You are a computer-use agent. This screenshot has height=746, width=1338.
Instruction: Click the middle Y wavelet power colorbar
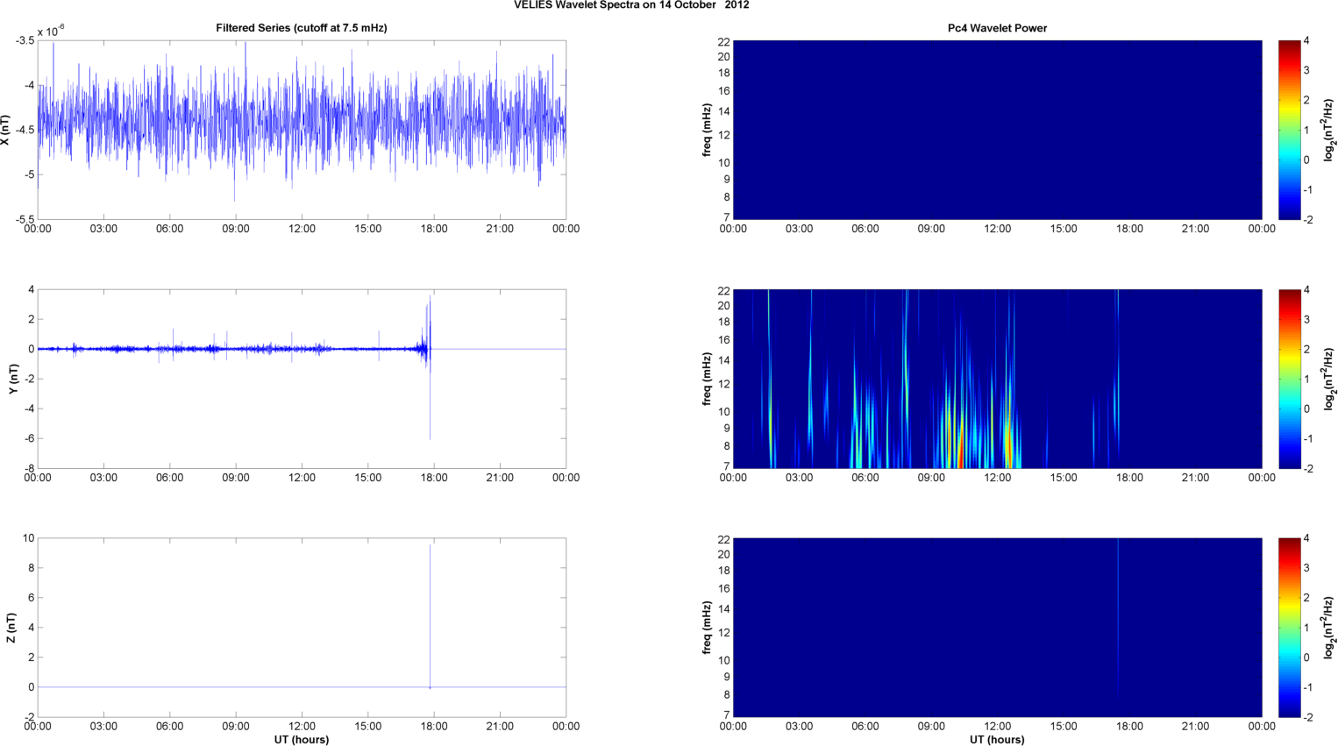[1289, 379]
